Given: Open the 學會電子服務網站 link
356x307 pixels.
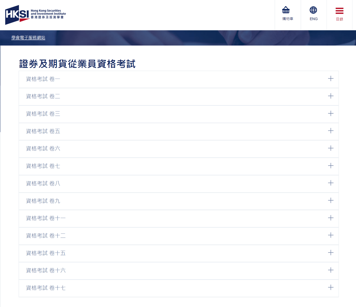Looking at the screenshot, I should (x=28, y=38).
